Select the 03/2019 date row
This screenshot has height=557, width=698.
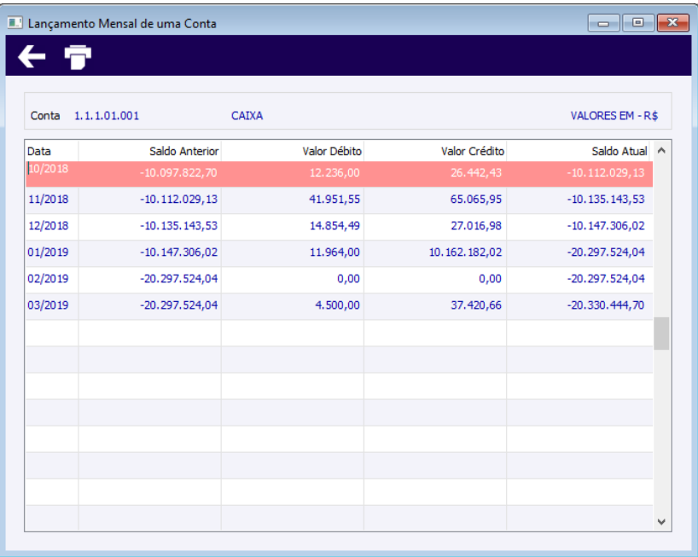[340, 305]
